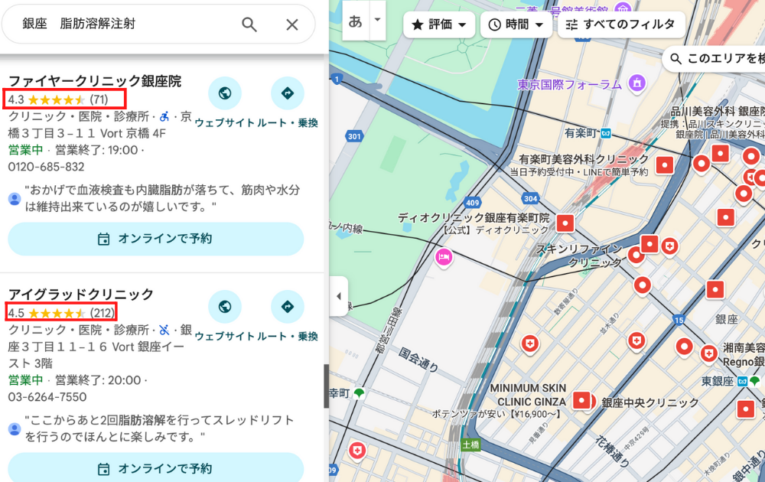Select the red pin beside MINIMUM SKIN CLINIC GINZA
This screenshot has width=765, height=482.
tap(581, 401)
